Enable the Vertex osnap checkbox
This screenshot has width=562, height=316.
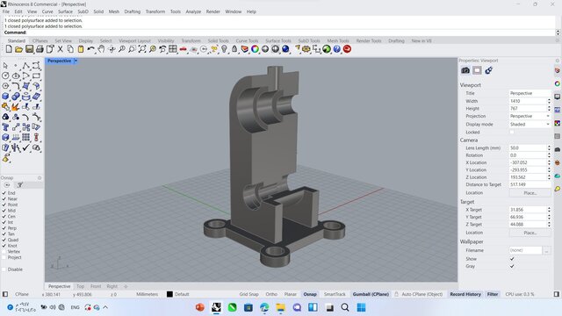click(4, 252)
